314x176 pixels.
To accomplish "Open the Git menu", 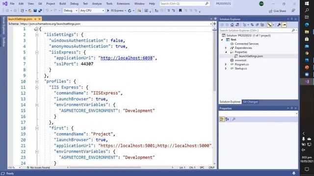I will tap(40, 3).
